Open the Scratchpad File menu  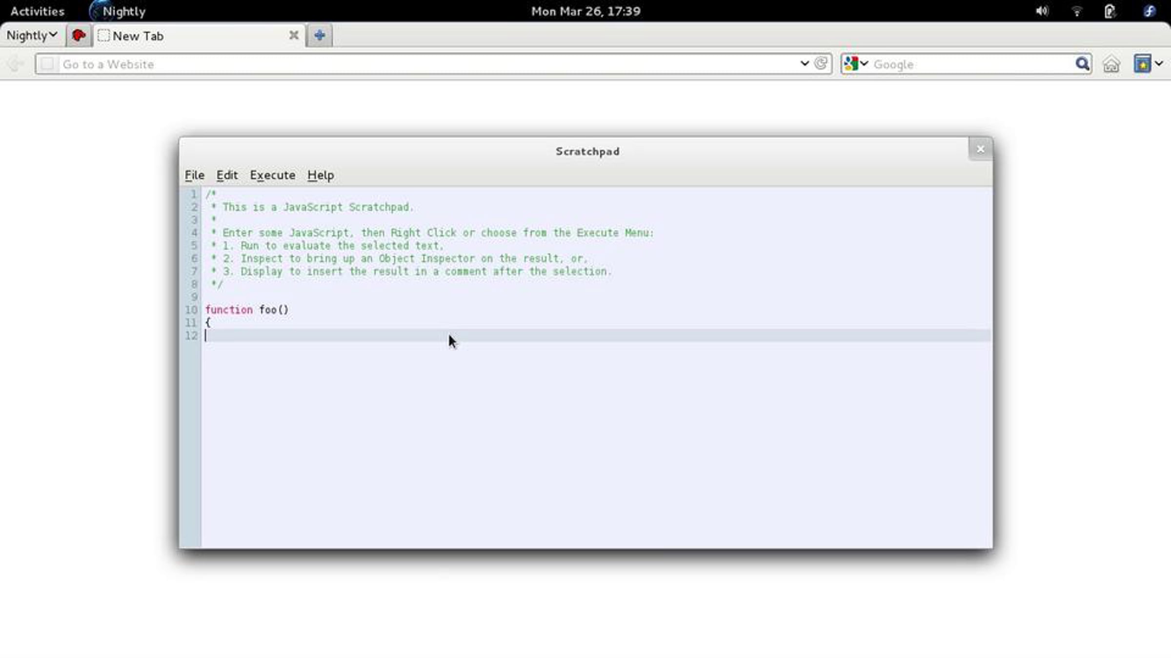194,175
